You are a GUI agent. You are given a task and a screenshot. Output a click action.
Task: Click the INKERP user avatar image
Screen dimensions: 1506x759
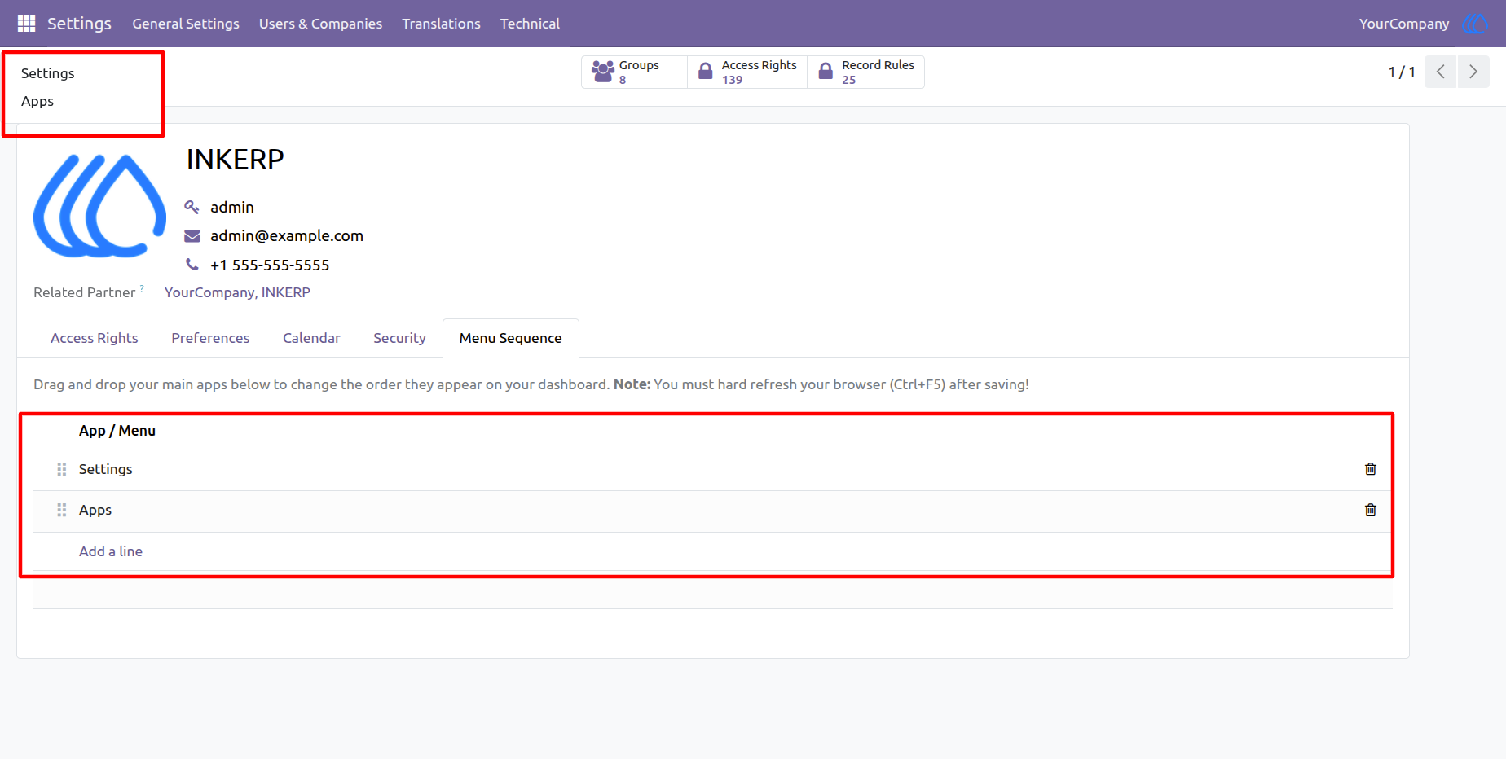99,206
